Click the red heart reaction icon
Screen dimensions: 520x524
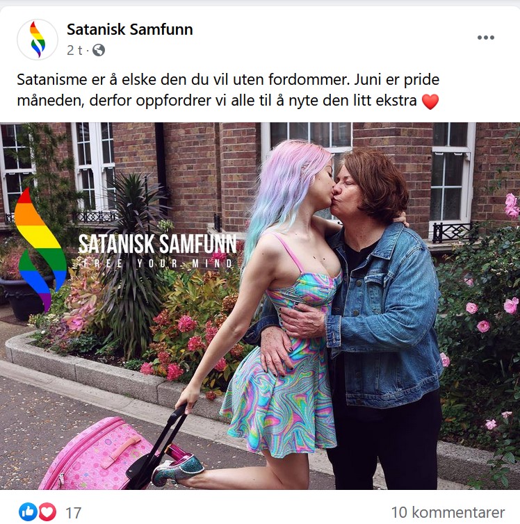pos(47,511)
